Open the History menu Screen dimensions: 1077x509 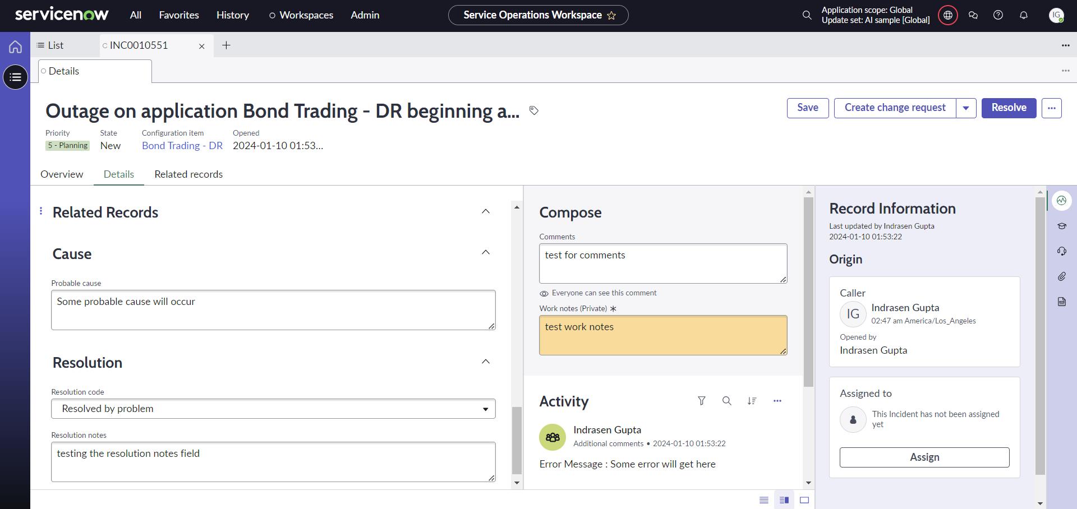pos(233,15)
